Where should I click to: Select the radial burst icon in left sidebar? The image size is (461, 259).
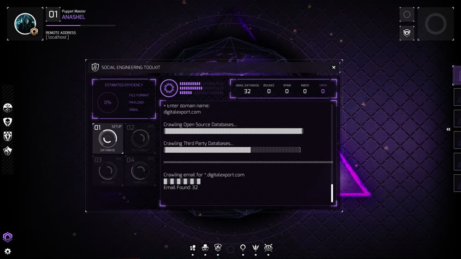pos(8,108)
